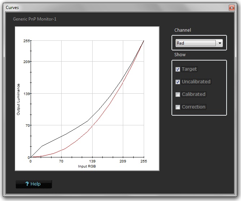
Task: Close the Curves window
Action: (x=232, y=8)
